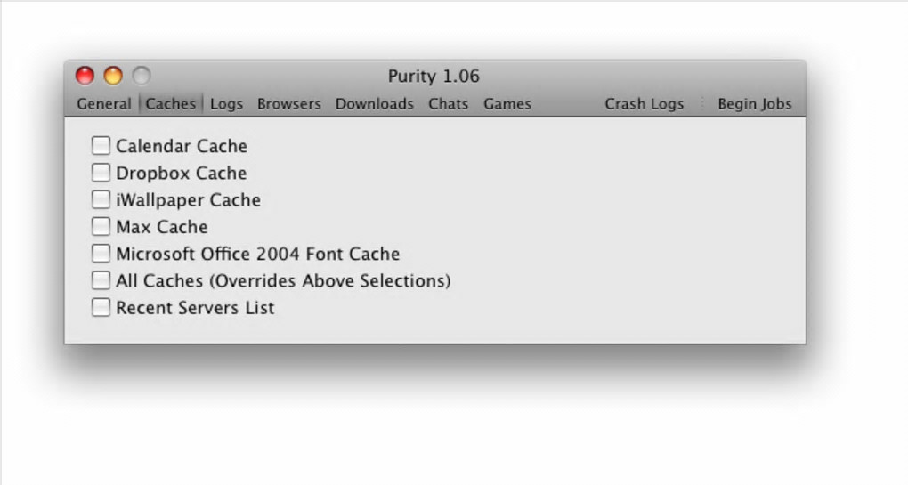Close the Purity window with red button
The height and width of the screenshot is (485, 908).
click(x=85, y=76)
